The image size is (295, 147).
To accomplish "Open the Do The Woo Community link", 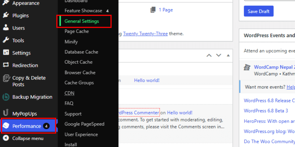I will click(269, 141).
